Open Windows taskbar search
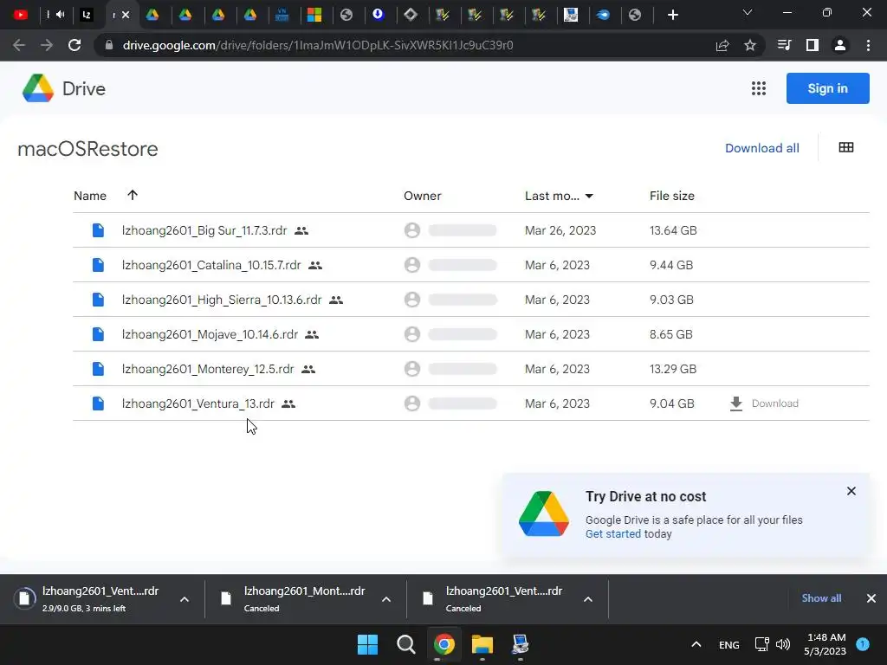The height and width of the screenshot is (665, 887). click(x=405, y=644)
